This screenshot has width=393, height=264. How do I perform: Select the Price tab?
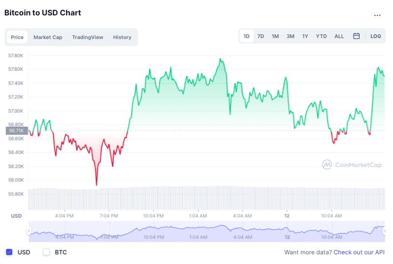tap(17, 37)
